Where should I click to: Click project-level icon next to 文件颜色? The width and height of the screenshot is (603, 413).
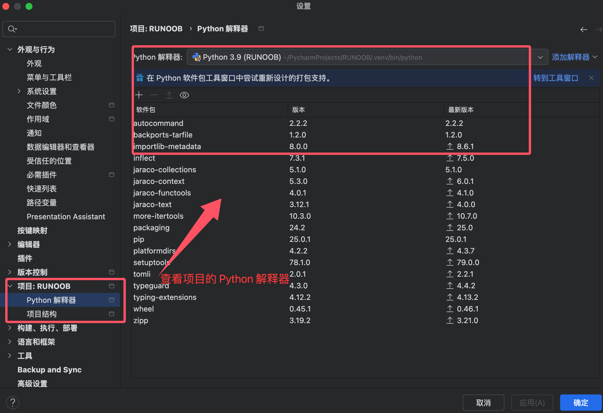112,105
